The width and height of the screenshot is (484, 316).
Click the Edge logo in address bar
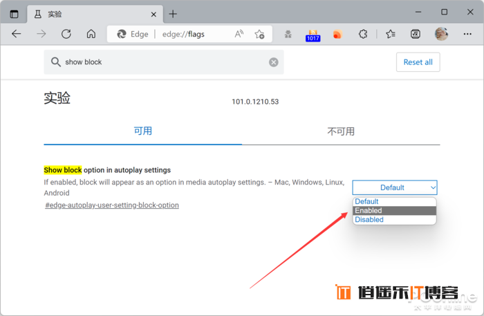[x=121, y=34]
